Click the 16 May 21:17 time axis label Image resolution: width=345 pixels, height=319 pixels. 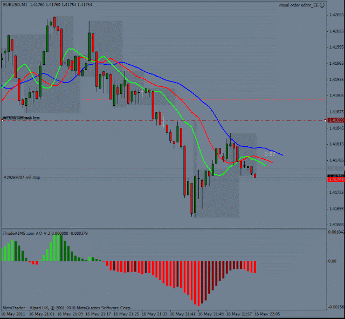coord(98,314)
